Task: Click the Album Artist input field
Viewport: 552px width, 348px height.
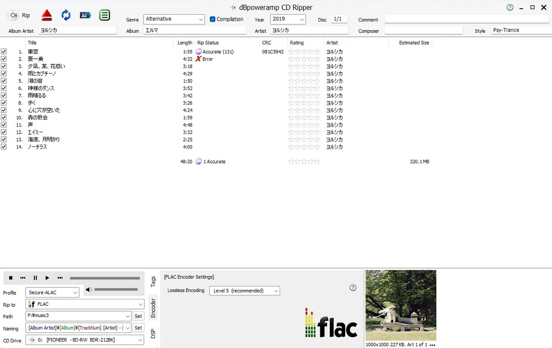Action: (x=77, y=30)
